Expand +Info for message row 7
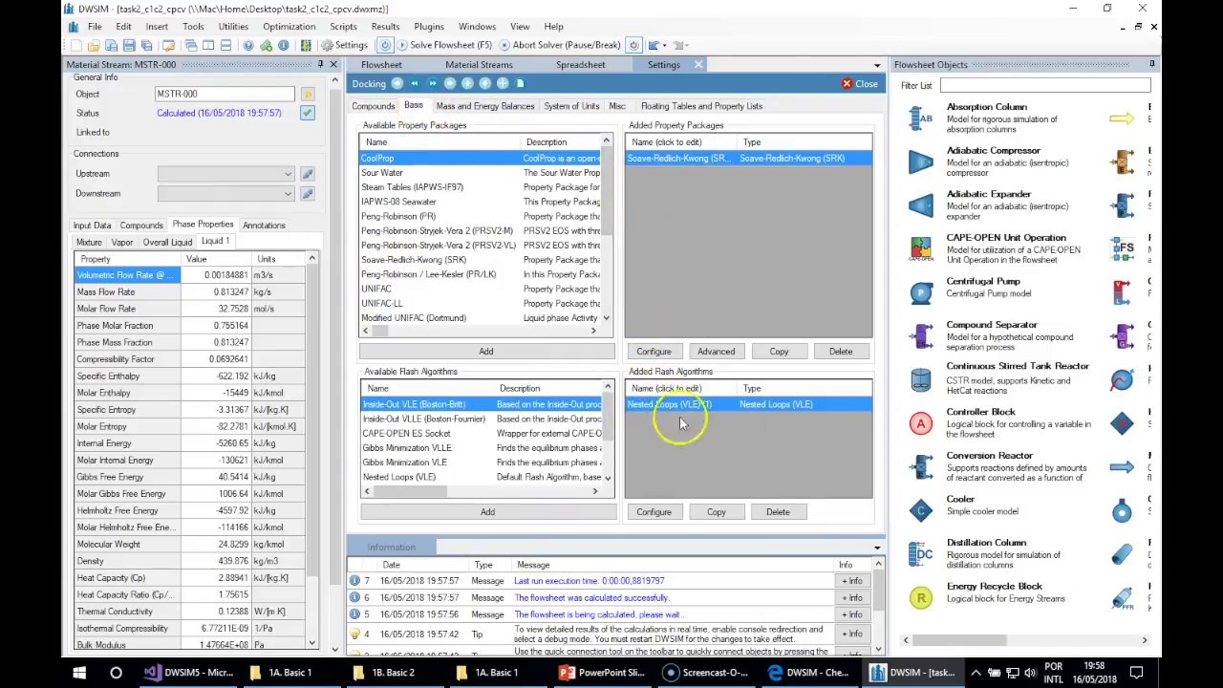Image resolution: width=1223 pixels, height=688 pixels. point(850,581)
